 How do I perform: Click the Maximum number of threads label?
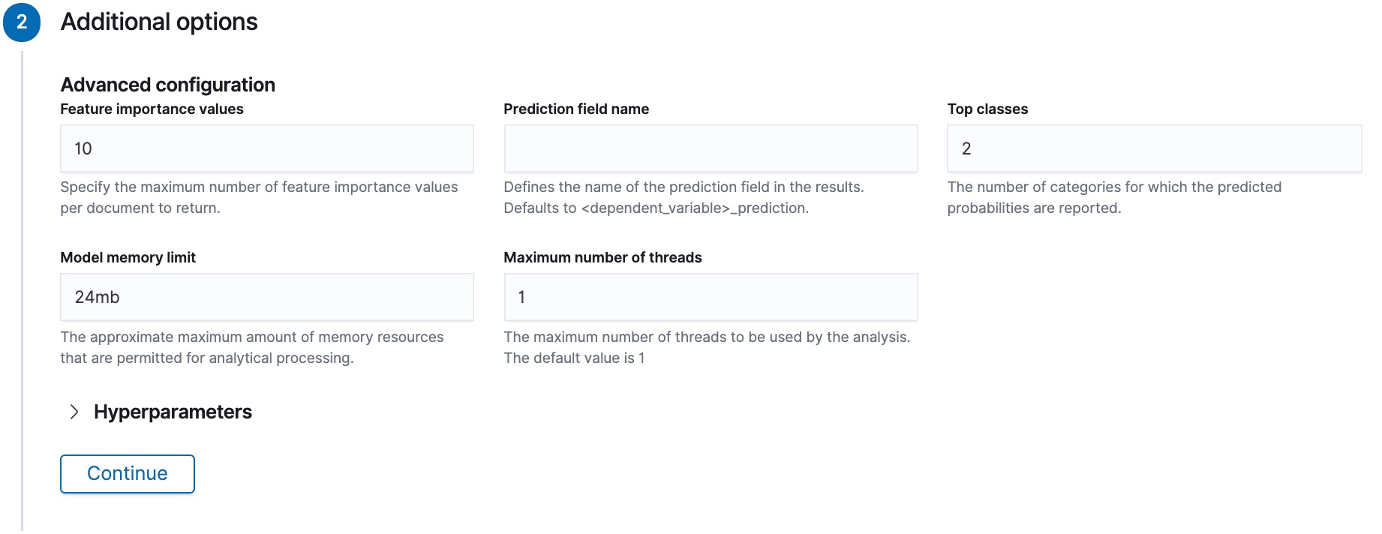click(602, 257)
